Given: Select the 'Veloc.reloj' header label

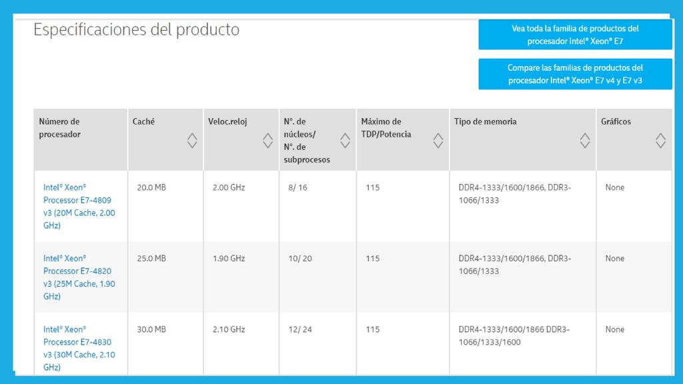Looking at the screenshot, I should point(227,121).
